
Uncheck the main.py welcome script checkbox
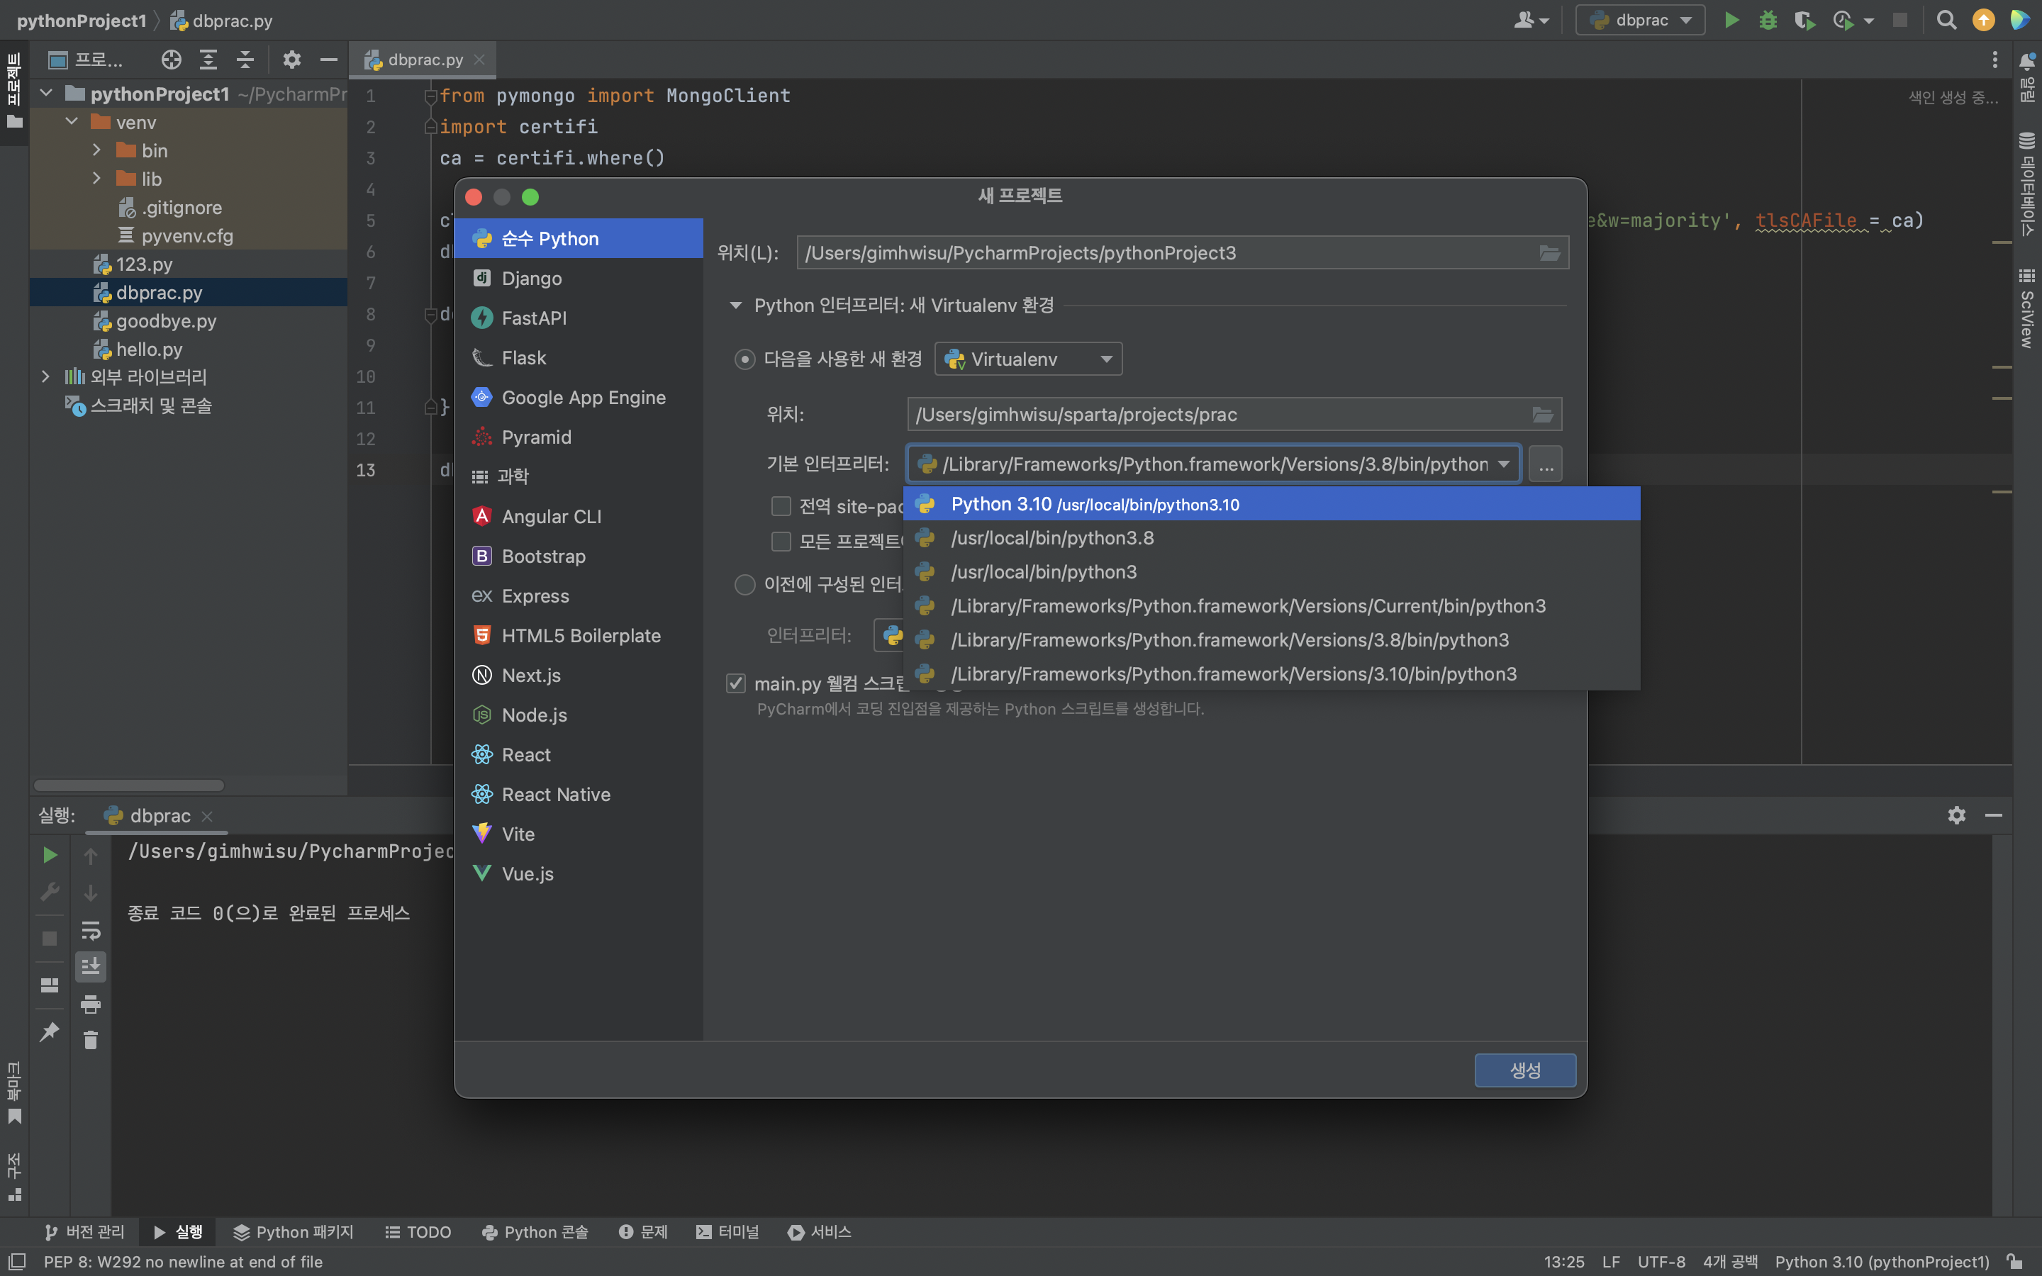click(736, 683)
